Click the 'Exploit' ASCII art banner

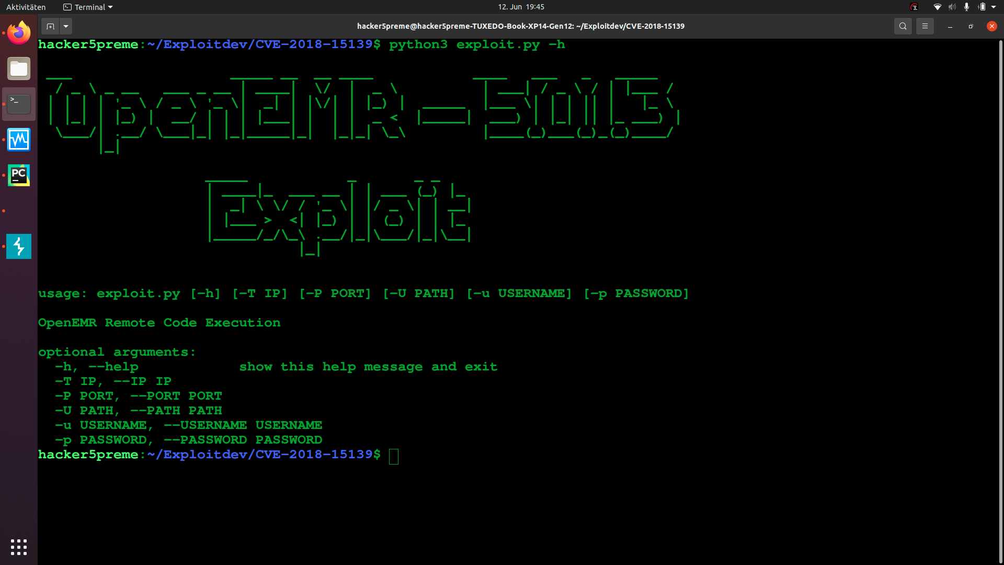[339, 218]
